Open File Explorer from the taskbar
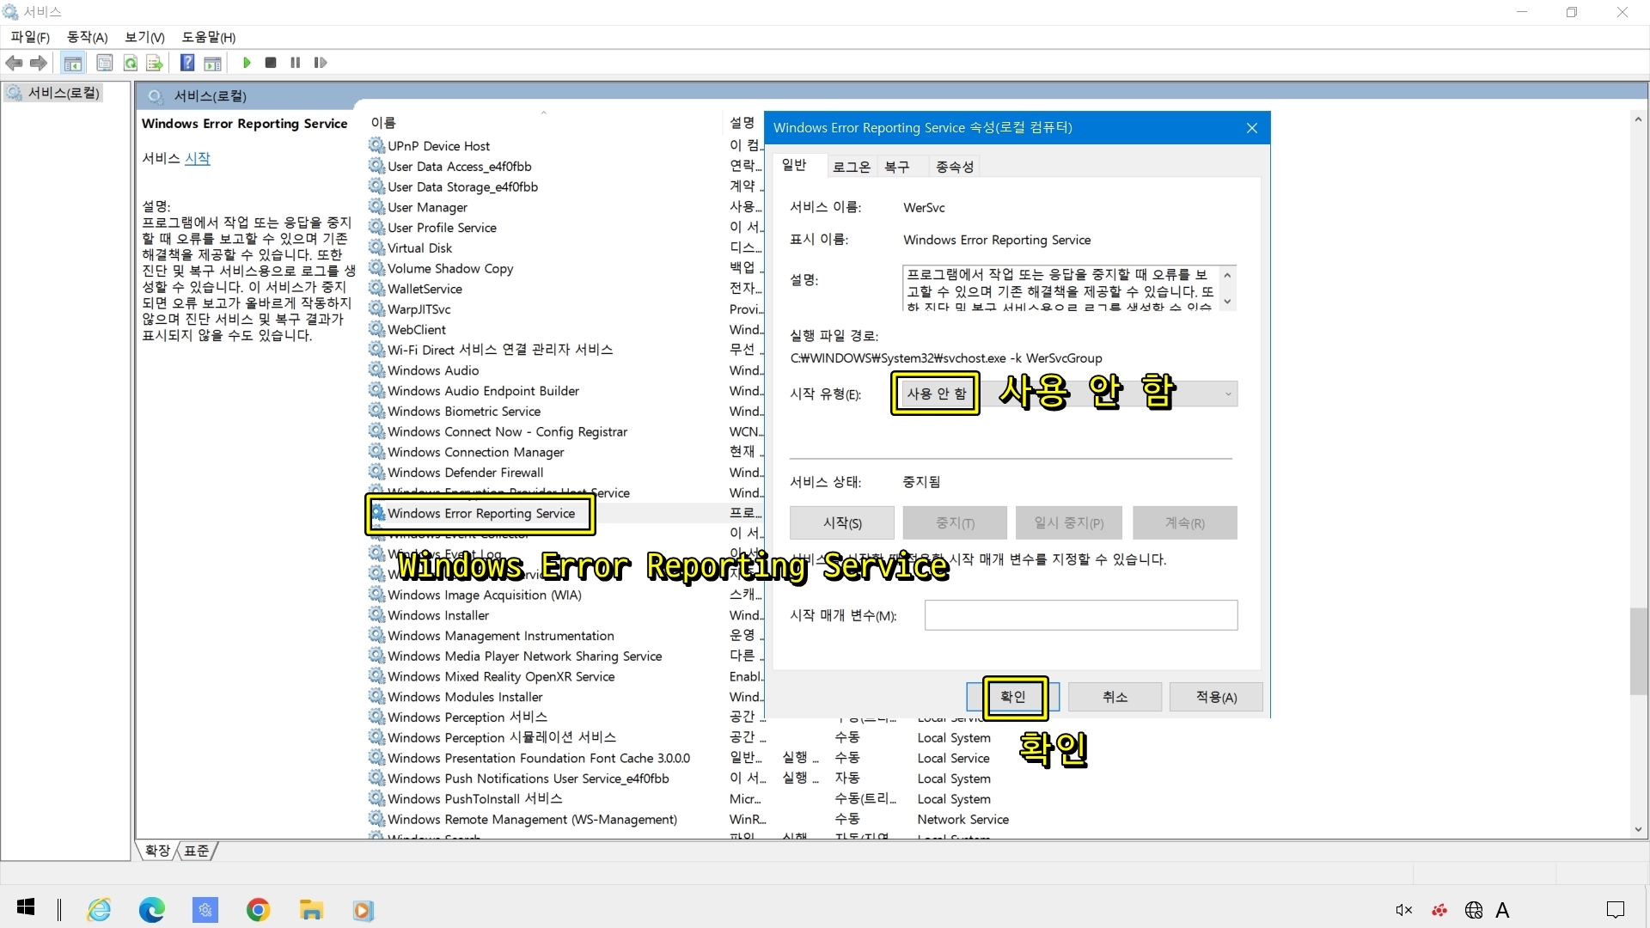This screenshot has height=928, width=1650. coord(310,909)
